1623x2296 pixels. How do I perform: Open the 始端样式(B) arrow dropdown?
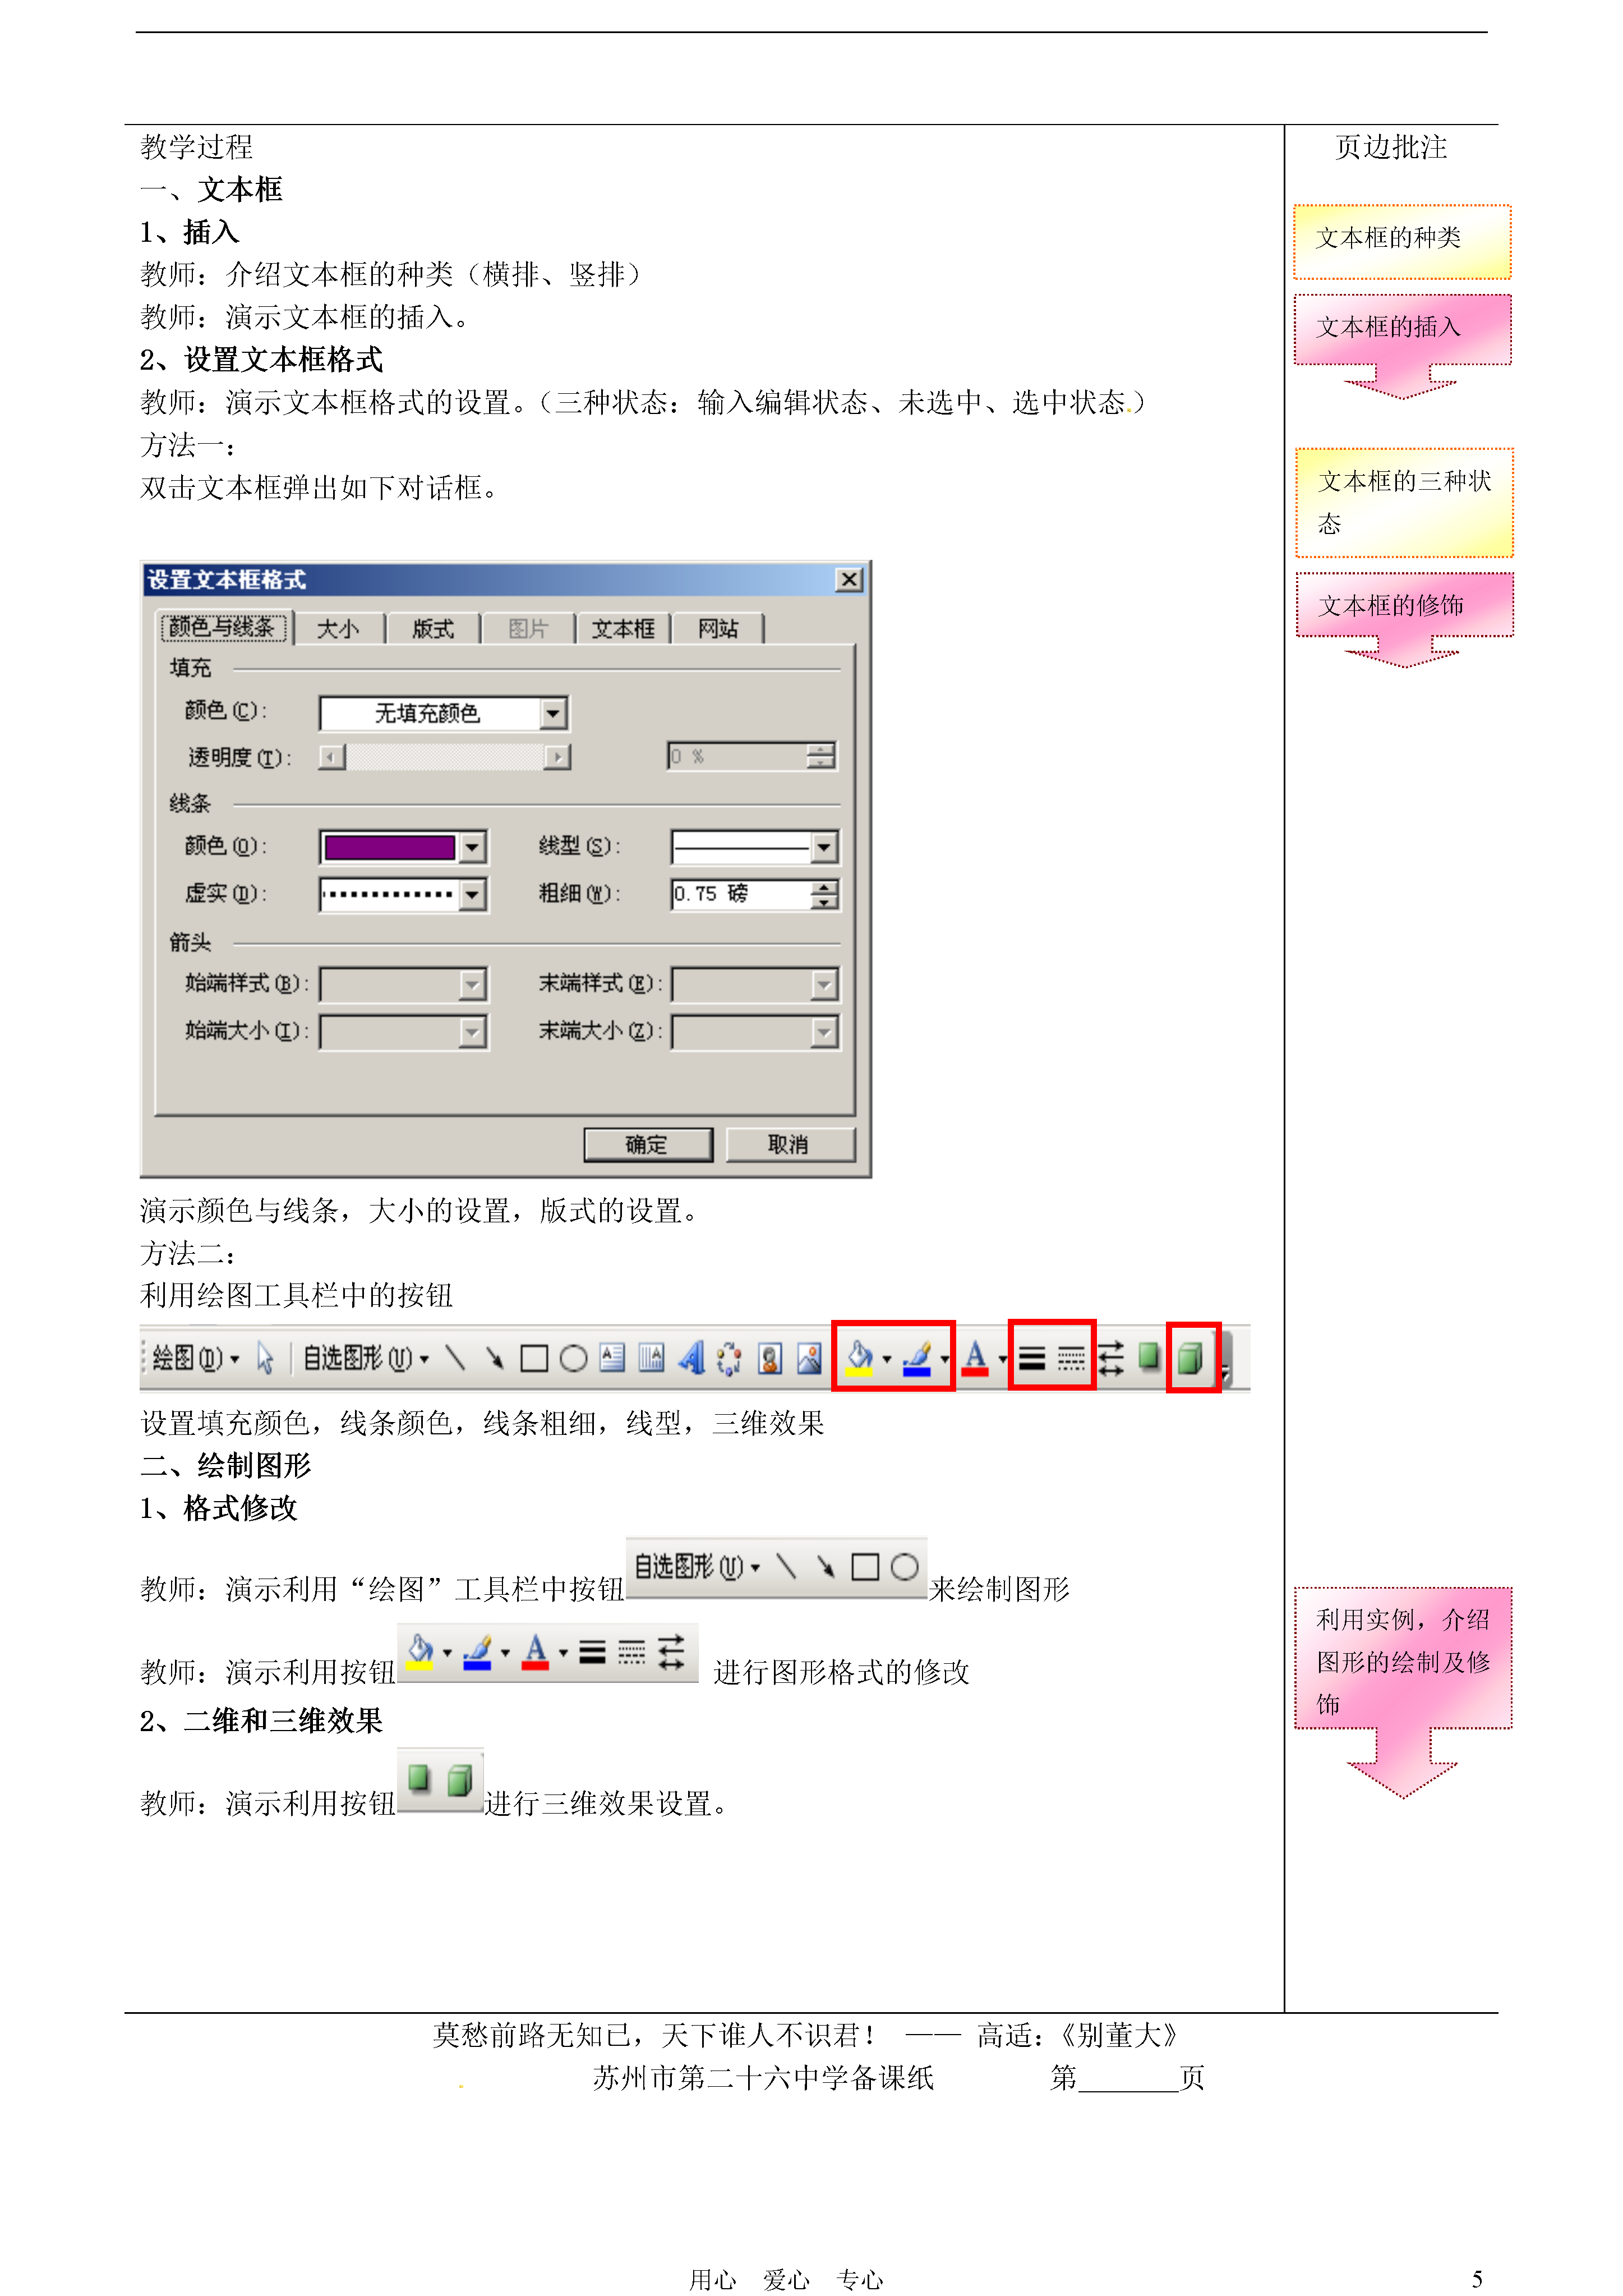pyautogui.click(x=403, y=984)
